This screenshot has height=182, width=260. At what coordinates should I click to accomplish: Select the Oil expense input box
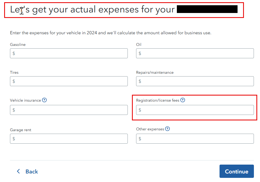tap(195, 53)
